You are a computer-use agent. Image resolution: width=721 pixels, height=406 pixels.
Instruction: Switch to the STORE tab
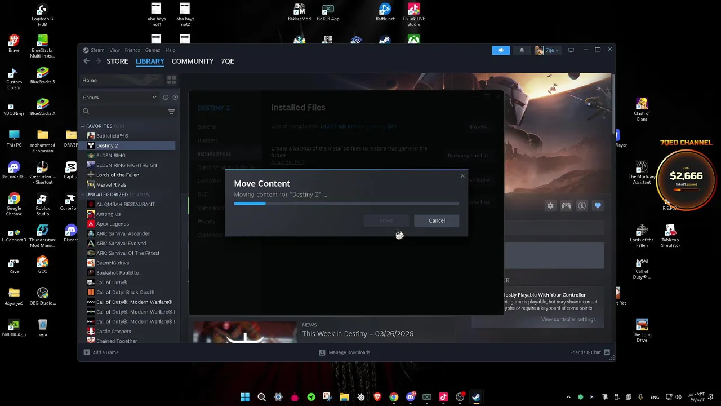117,61
